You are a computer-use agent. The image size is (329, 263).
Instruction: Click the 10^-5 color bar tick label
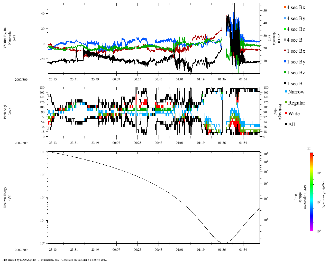319,202
